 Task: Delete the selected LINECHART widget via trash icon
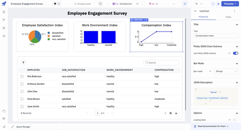[146, 20]
